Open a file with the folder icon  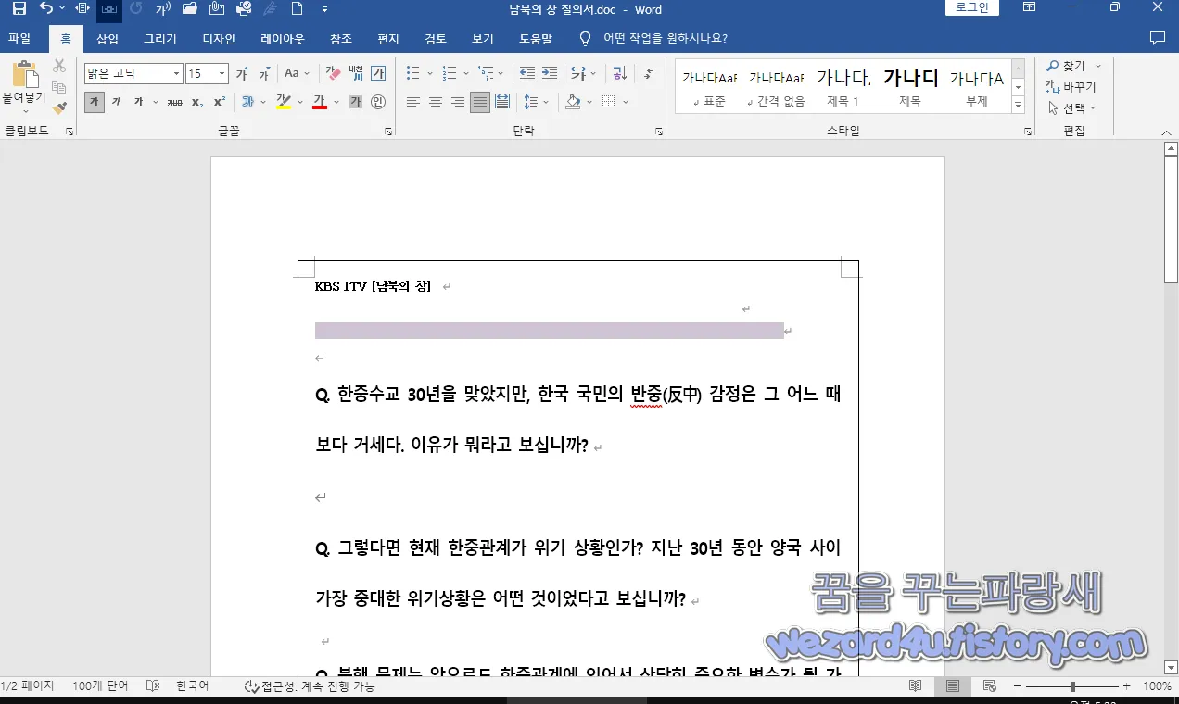(x=190, y=9)
